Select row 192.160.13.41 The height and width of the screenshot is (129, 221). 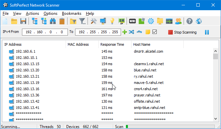[x=108, y=108]
